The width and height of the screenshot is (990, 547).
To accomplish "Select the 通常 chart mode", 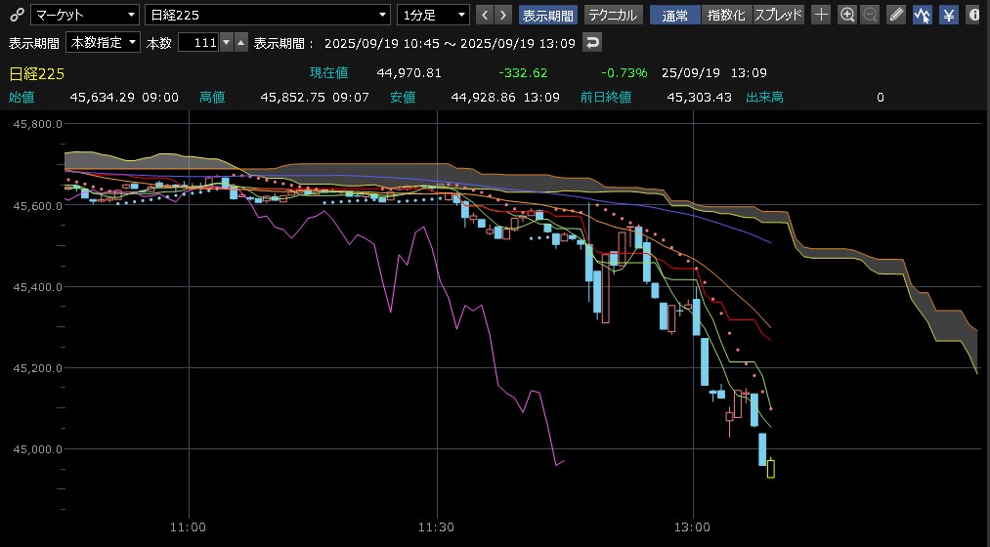I will tap(675, 16).
